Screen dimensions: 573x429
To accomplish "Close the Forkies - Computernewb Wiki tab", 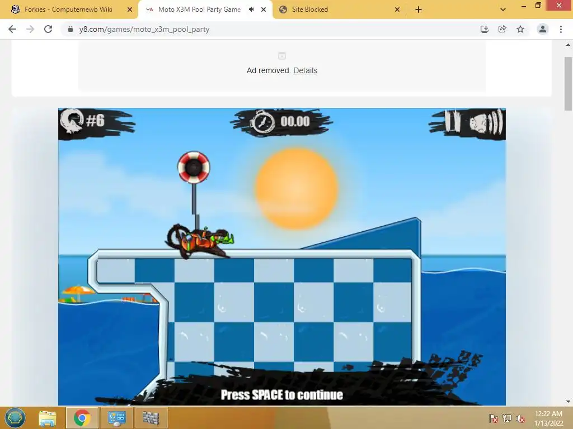I will click(x=130, y=9).
